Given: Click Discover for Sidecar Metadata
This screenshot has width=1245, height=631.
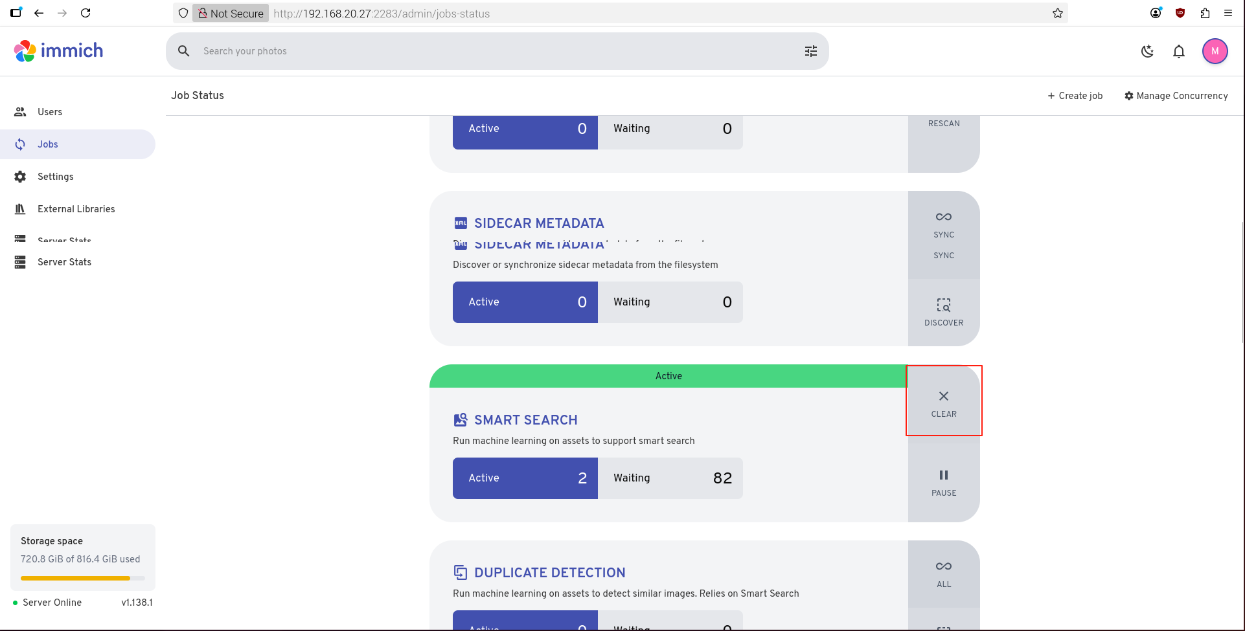Looking at the screenshot, I should [x=943, y=312].
